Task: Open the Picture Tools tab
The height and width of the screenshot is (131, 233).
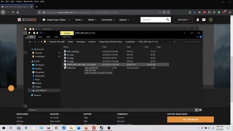Action: 67,37
